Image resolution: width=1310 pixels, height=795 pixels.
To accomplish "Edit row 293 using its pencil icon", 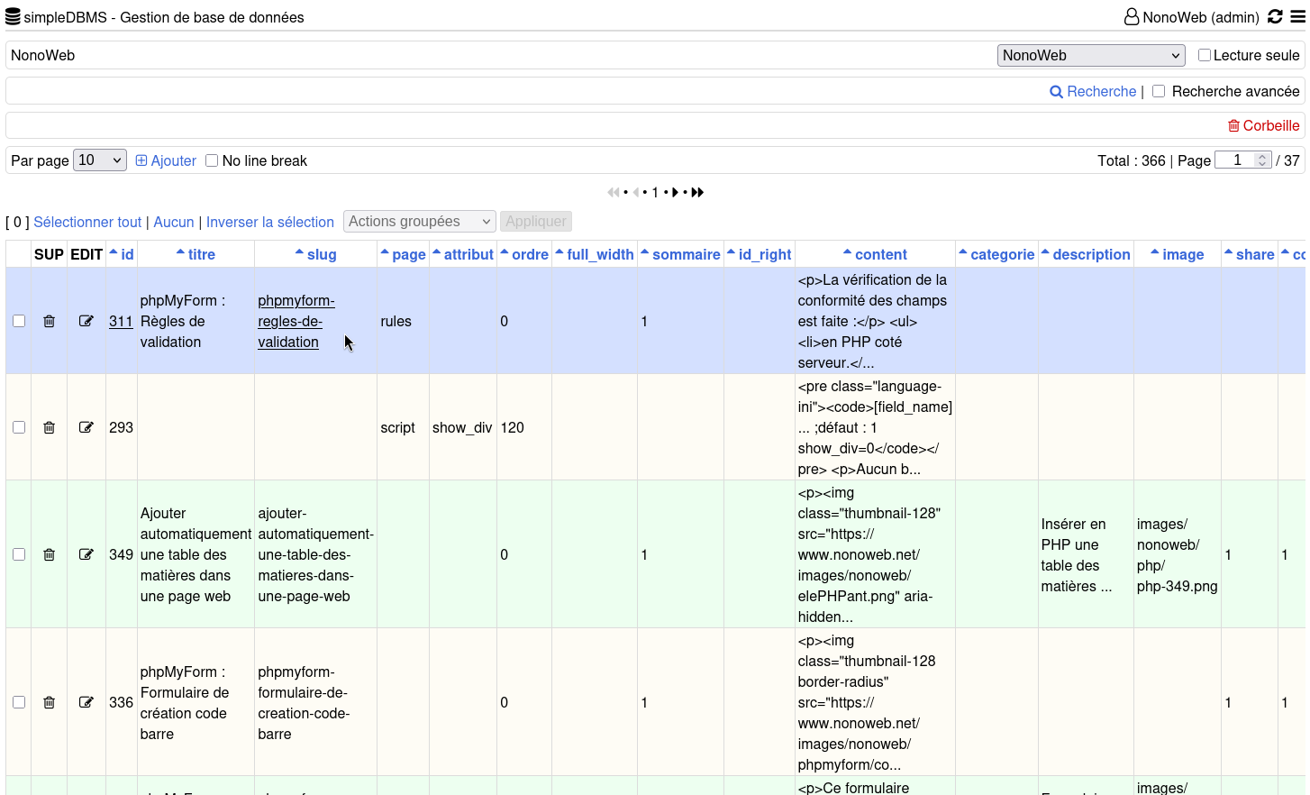I will tap(86, 427).
